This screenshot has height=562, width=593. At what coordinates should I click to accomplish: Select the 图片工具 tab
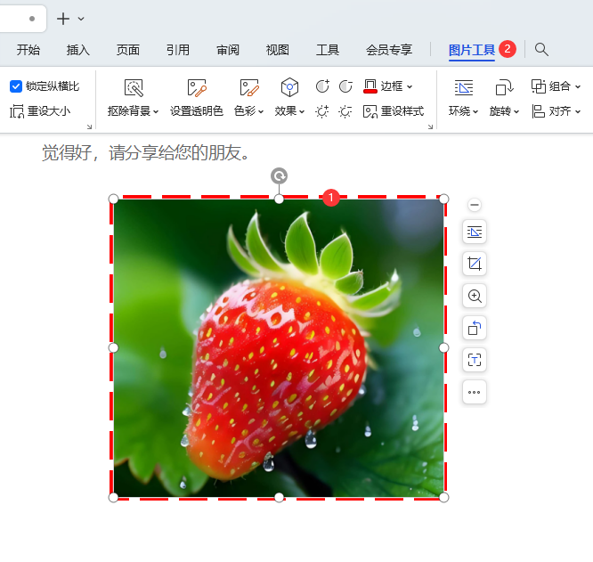click(x=472, y=50)
